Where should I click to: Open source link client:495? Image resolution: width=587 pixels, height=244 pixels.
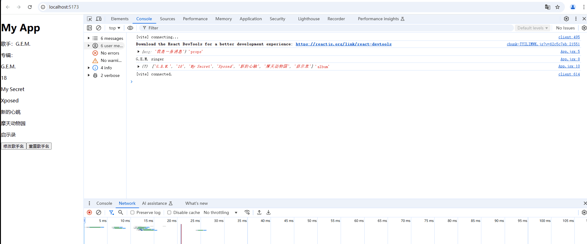[x=569, y=37]
